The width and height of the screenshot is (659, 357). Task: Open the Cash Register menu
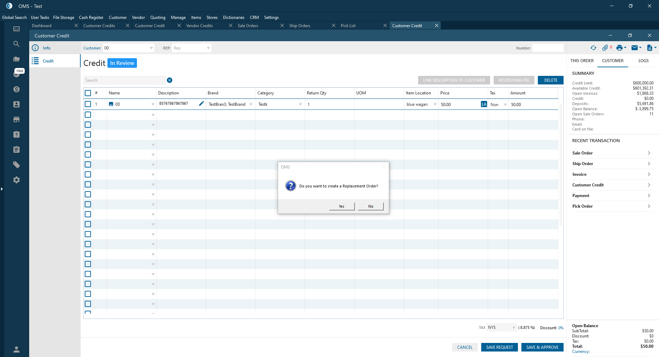[x=91, y=18]
